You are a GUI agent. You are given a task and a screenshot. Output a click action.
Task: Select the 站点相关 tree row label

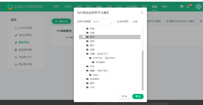[x=94, y=79]
